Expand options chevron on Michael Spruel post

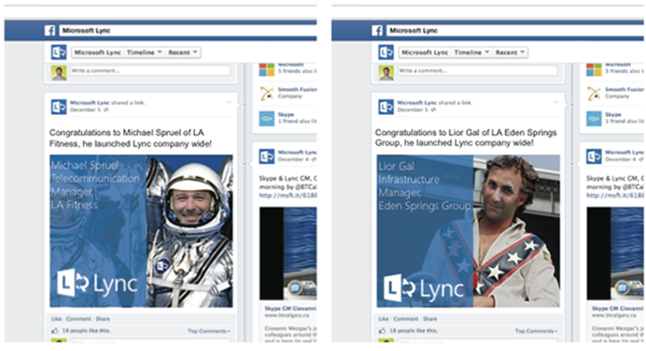click(x=228, y=102)
